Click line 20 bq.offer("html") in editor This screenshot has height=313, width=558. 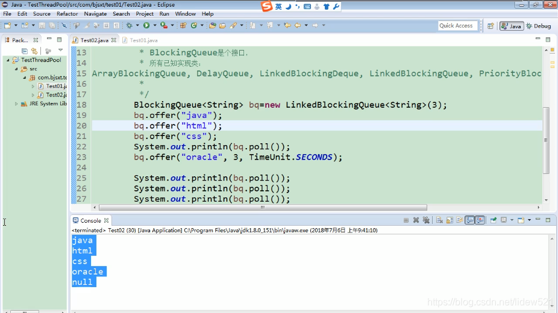(178, 126)
